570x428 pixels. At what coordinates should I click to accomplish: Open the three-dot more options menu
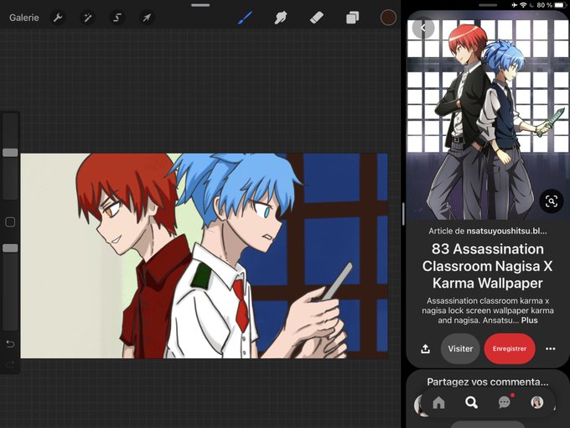(551, 348)
